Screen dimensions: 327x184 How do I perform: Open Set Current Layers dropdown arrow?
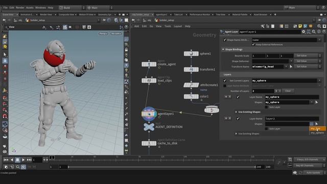319,81
